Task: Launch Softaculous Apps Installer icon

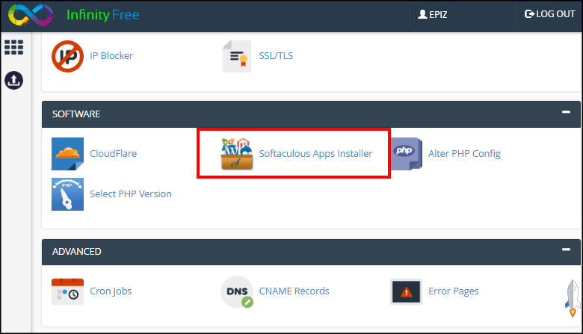Action: [x=237, y=154]
